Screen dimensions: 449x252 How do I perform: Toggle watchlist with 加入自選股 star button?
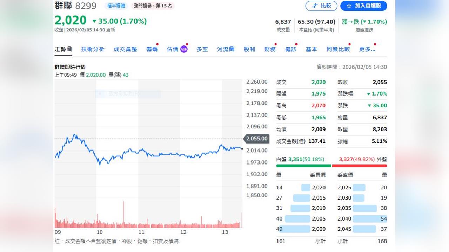pos(363,6)
